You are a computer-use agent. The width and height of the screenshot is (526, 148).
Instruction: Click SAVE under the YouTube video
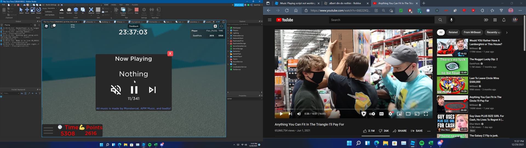tap(416, 131)
